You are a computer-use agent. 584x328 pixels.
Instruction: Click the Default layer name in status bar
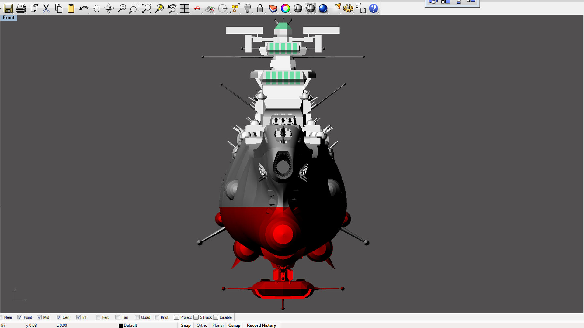[x=130, y=325]
